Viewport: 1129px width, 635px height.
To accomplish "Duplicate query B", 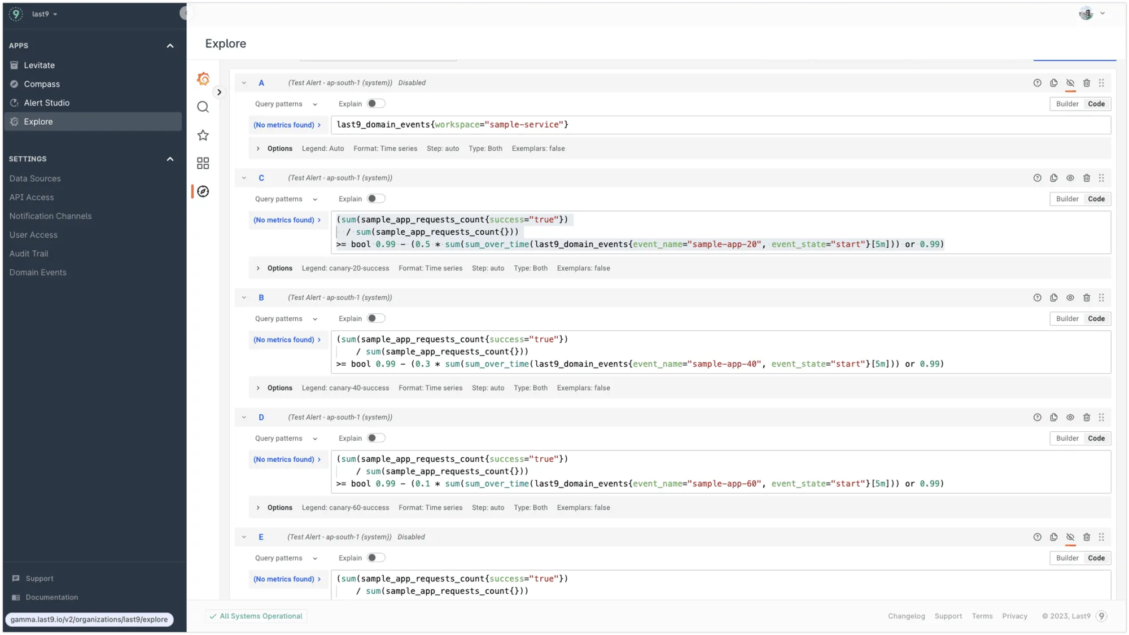I will (x=1053, y=297).
